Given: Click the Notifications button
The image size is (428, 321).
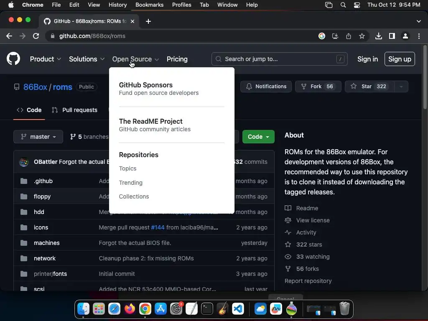Looking at the screenshot, I should pyautogui.click(x=266, y=87).
